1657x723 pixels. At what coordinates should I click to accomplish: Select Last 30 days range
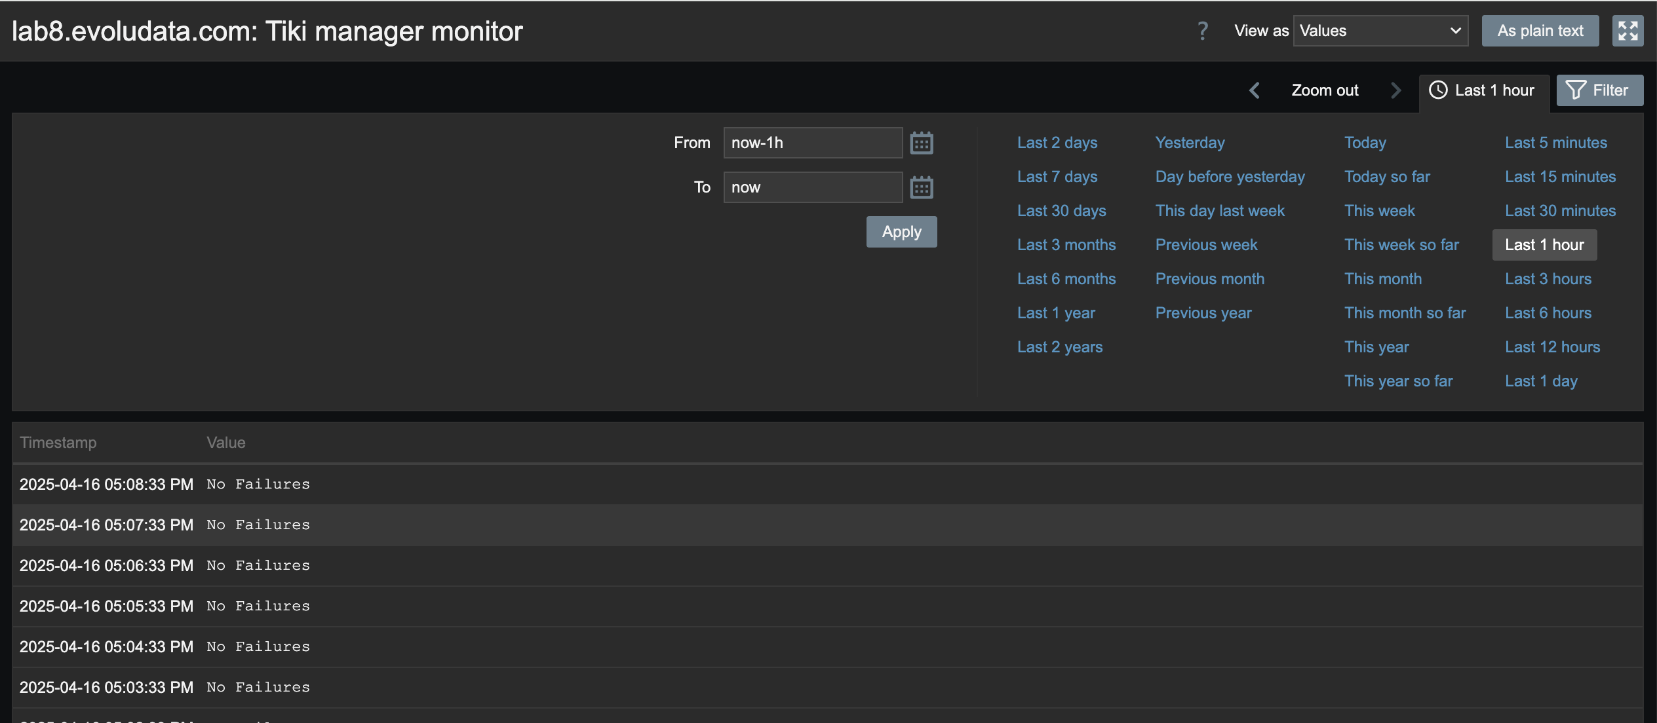coord(1062,211)
